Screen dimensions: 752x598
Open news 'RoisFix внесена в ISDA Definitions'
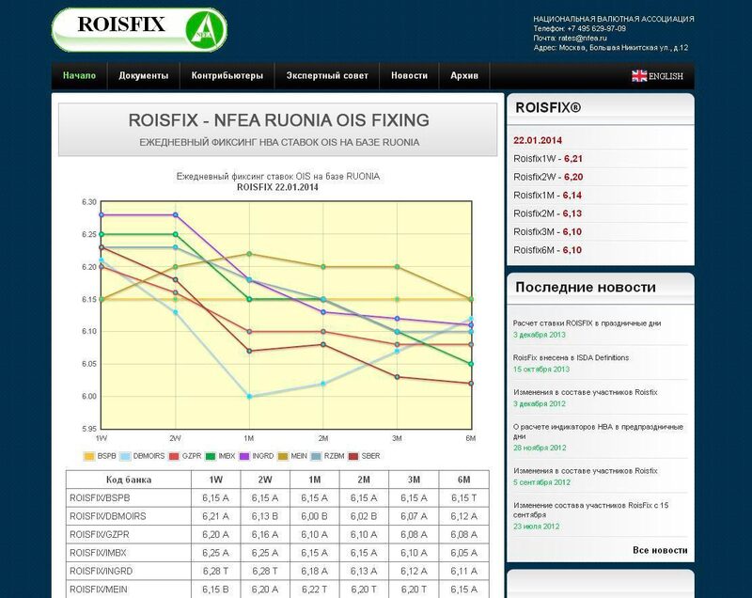(x=571, y=357)
